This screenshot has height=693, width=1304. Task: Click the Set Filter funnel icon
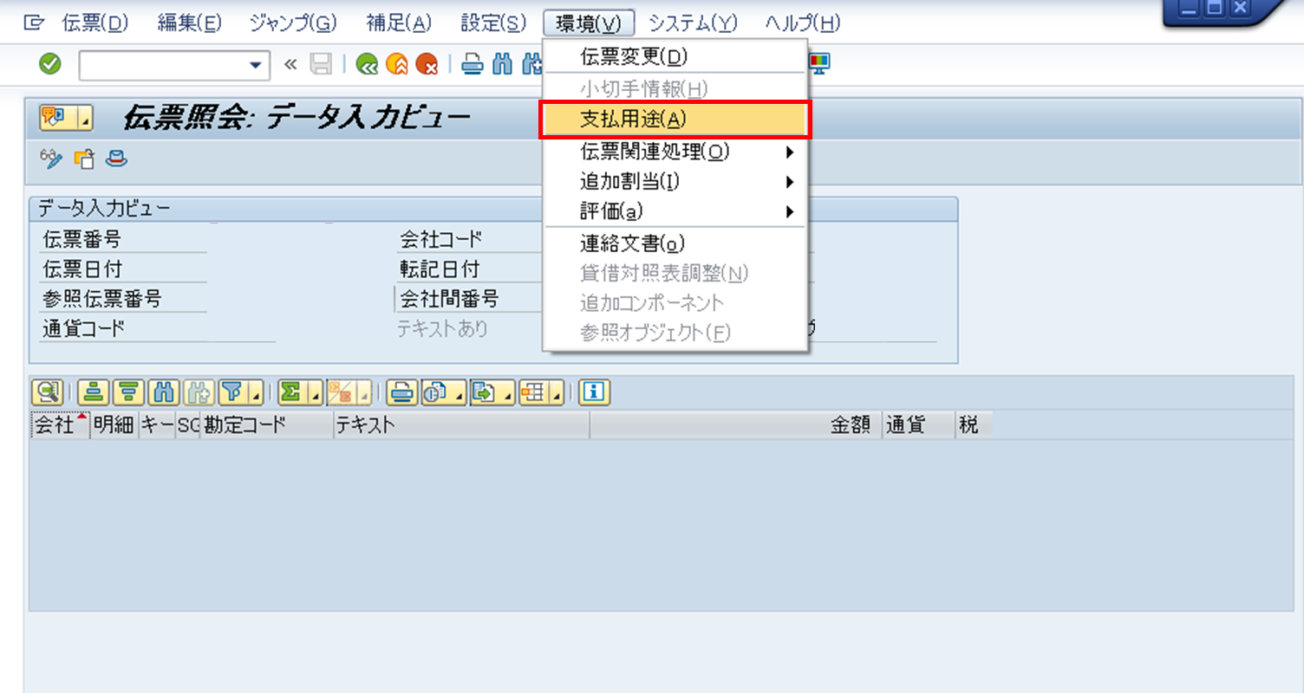[232, 392]
